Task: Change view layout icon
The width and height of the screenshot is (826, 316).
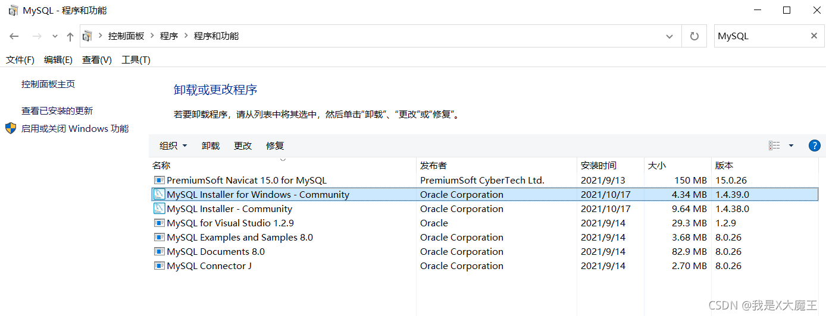Action: [x=774, y=146]
